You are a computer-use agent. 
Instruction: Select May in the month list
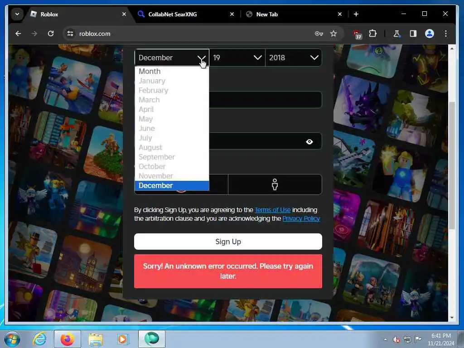172,119
